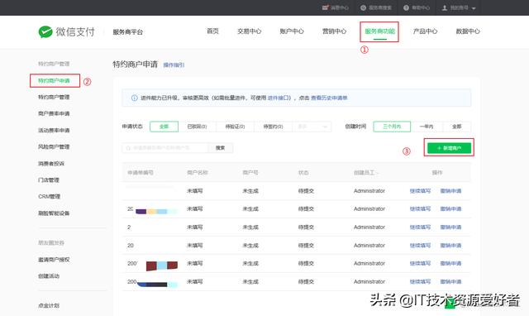This screenshot has width=529, height=316.
Task: Open the help center question icon
Action: (x=406, y=7)
